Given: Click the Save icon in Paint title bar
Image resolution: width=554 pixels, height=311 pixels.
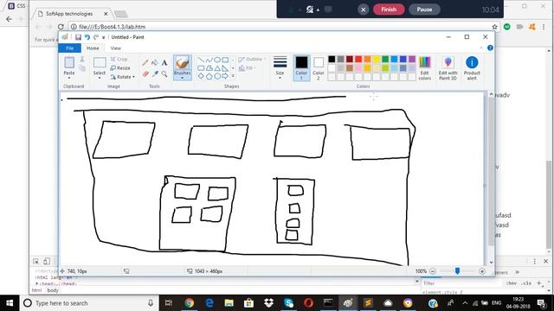Looking at the screenshot, I should (78, 37).
